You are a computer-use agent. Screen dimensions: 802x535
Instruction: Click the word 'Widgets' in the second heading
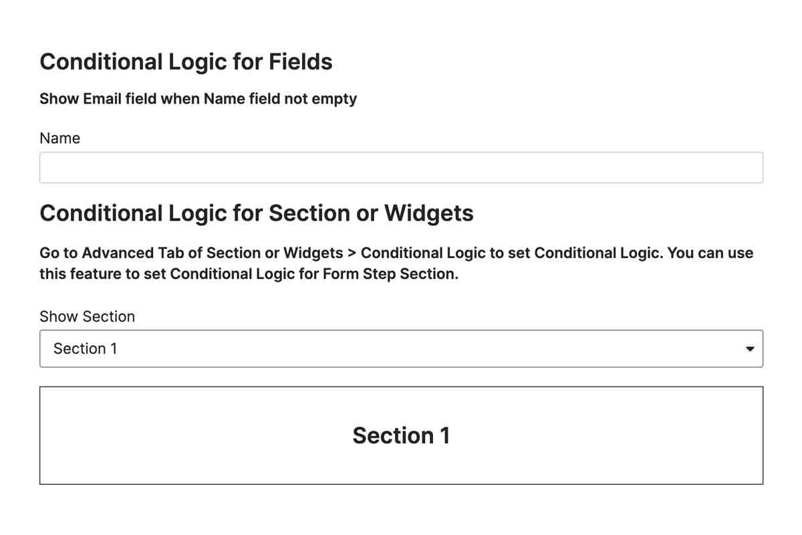[x=428, y=213]
